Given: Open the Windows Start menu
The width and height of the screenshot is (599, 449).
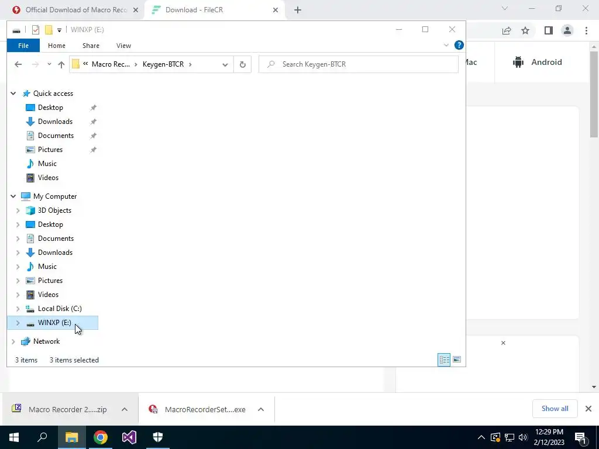Looking at the screenshot, I should (x=14, y=437).
